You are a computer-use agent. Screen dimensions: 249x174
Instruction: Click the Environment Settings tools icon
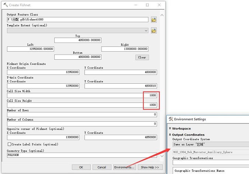click(x=171, y=119)
